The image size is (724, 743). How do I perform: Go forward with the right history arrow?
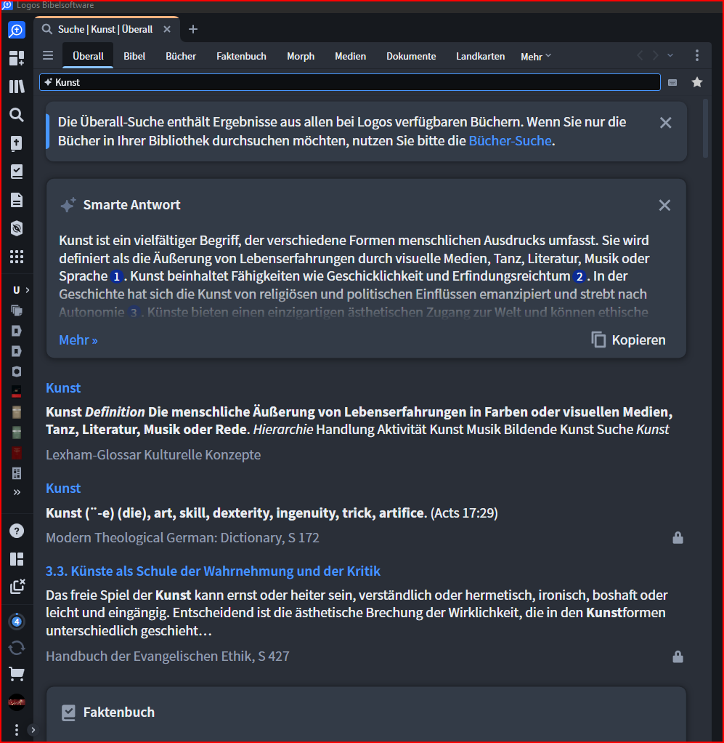click(656, 55)
